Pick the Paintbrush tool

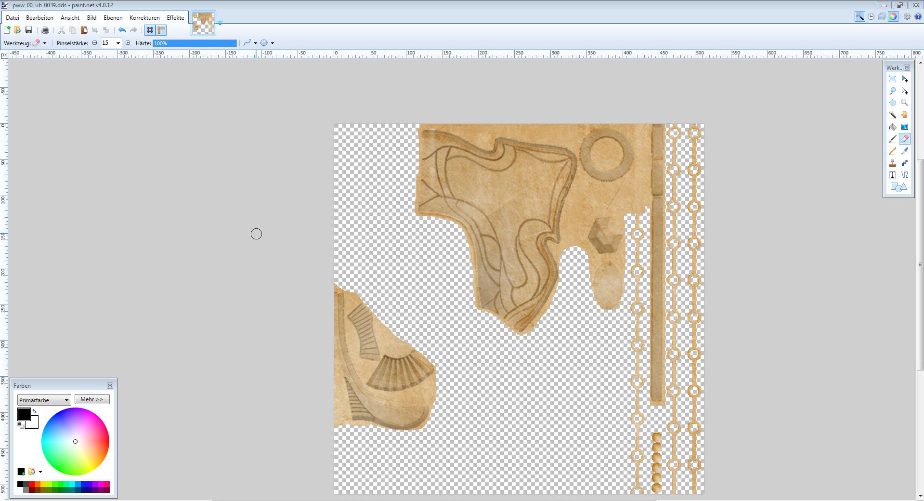(892, 139)
